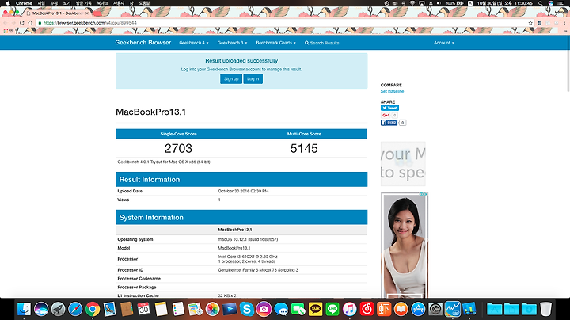Open the 사용자 (People) menu
The height and width of the screenshot is (320, 570).
pos(119,3)
